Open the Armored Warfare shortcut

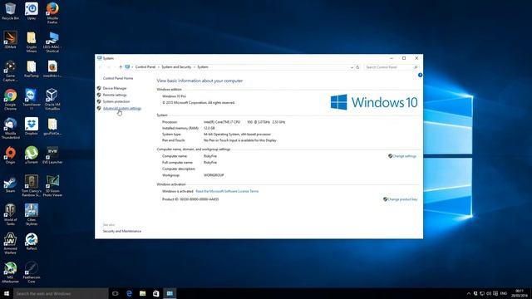point(10,243)
